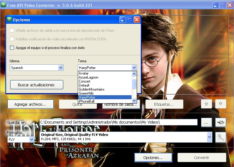
Task: Click the Etiquetas button
Action: pyautogui.click(x=164, y=104)
